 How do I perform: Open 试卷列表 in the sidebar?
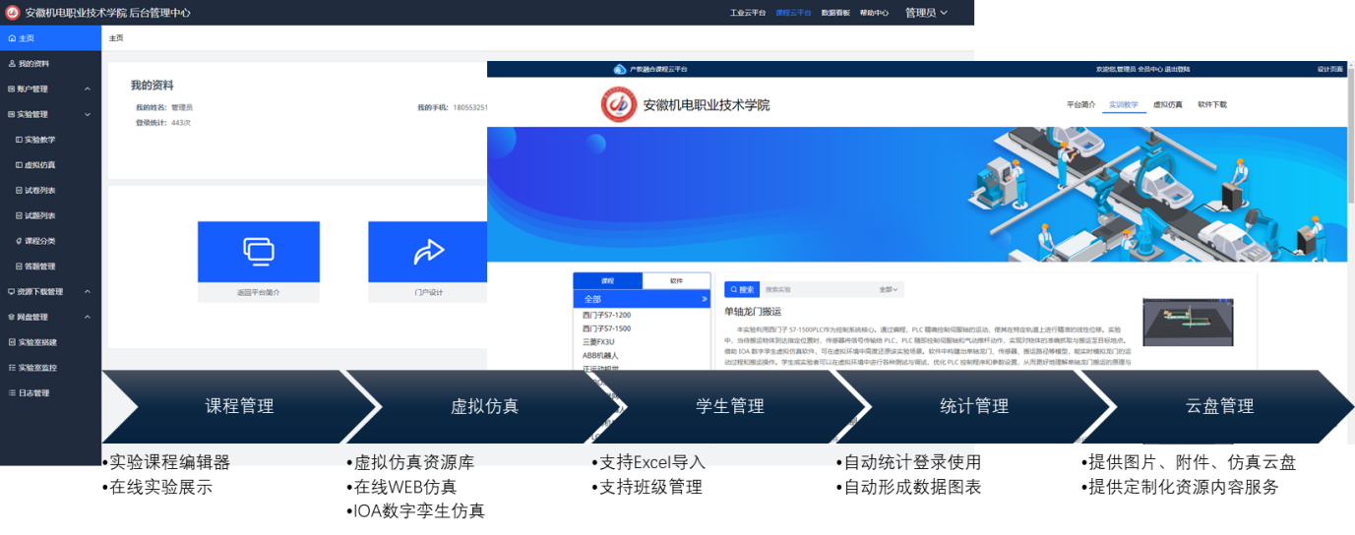35,190
